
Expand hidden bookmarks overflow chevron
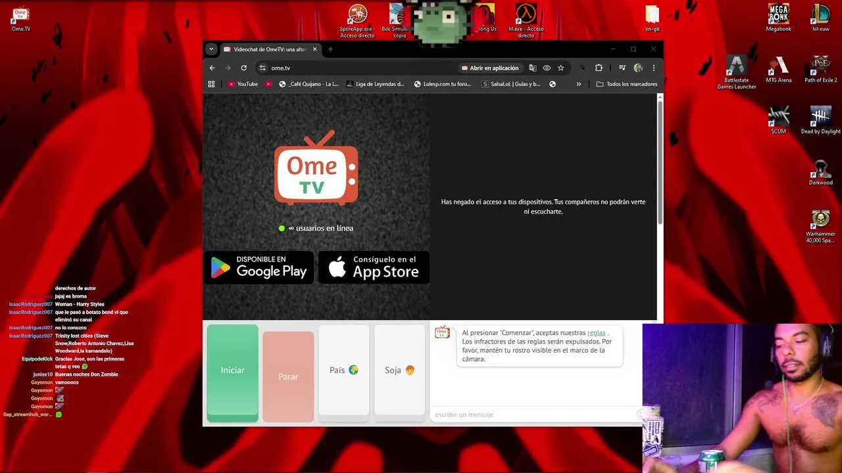(578, 84)
